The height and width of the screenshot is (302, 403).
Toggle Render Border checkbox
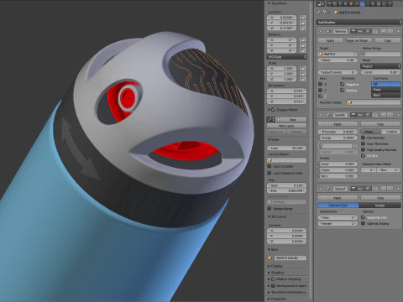click(x=270, y=209)
